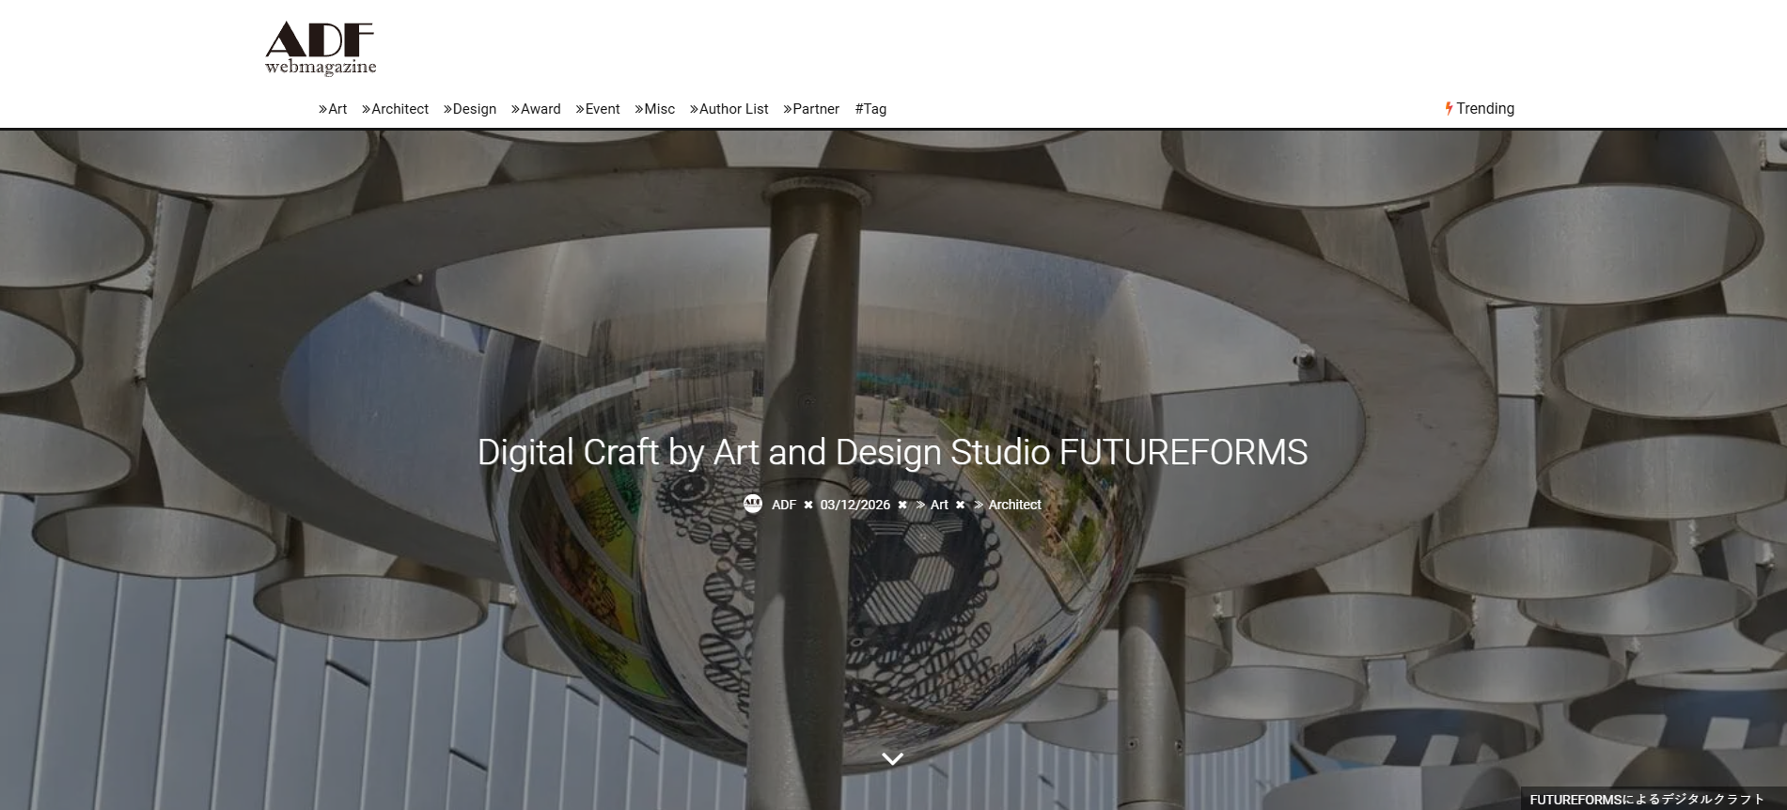The width and height of the screenshot is (1787, 810).
Task: Click the ADF author name link
Action: click(x=784, y=505)
